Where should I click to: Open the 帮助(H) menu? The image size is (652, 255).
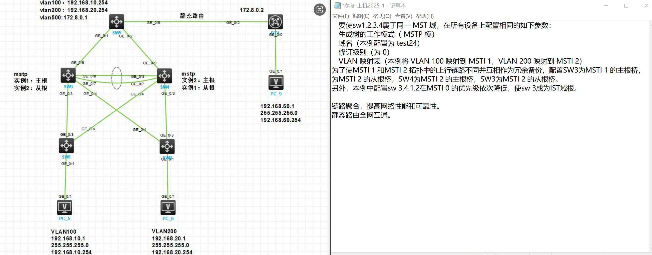(x=424, y=16)
